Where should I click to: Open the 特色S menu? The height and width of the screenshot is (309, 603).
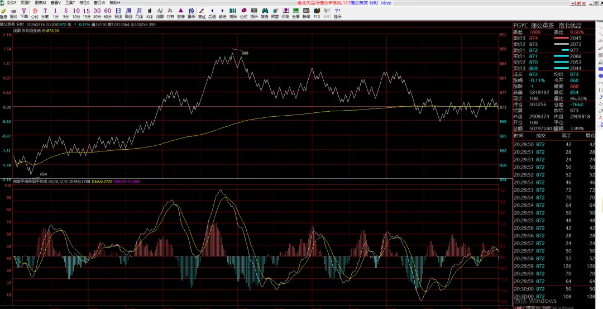pos(84,3)
